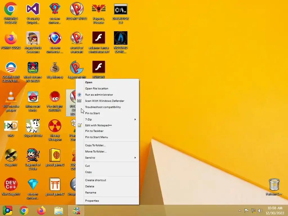Select Delete in the context menu
Screen dimensions: 288x216
click(107, 186)
